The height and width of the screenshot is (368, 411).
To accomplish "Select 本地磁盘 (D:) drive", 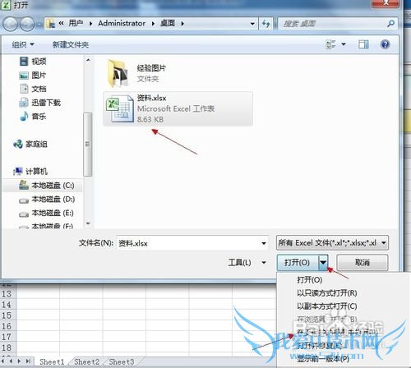I will pyautogui.click(x=47, y=200).
